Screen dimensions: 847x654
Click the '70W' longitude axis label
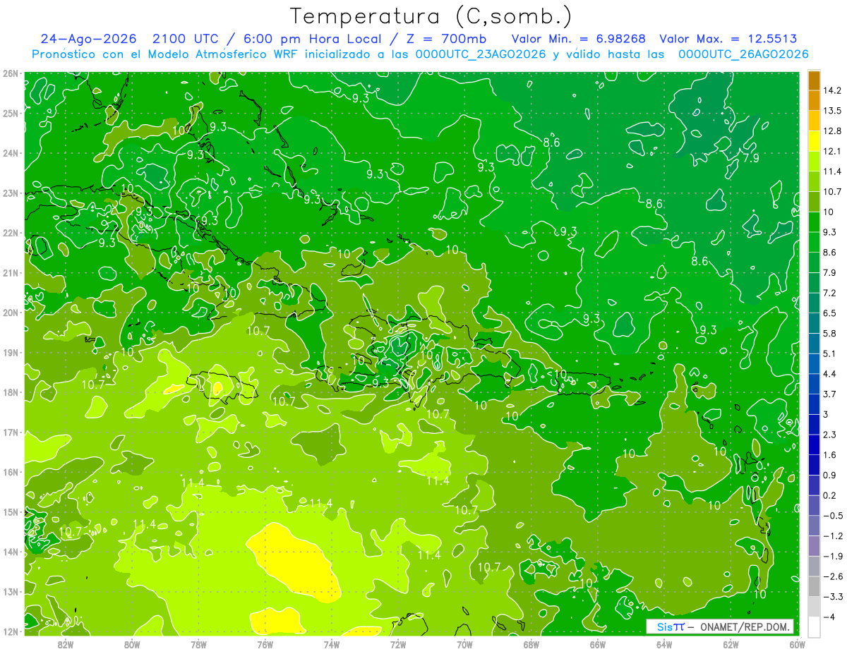coord(464,644)
